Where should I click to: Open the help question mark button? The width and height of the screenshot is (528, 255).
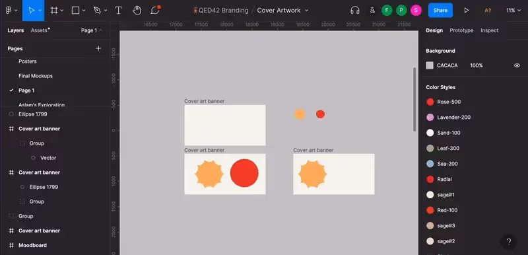[509, 241]
